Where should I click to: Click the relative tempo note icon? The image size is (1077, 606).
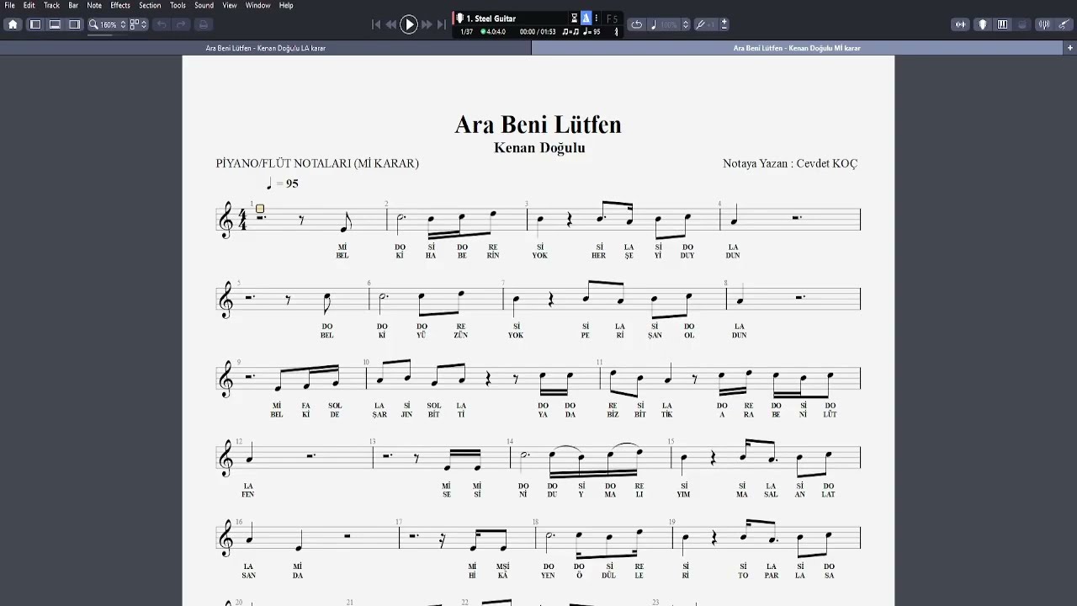tap(654, 24)
